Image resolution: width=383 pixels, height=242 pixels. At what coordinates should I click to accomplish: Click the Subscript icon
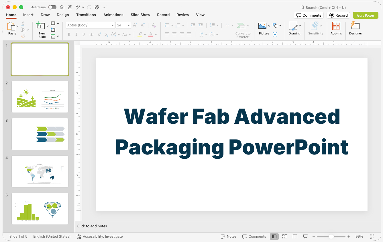(x=107, y=34)
